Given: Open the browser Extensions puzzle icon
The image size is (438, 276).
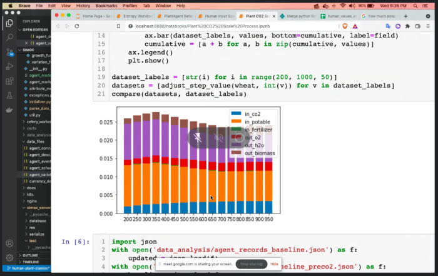Looking at the screenshot, I should pos(407,26).
